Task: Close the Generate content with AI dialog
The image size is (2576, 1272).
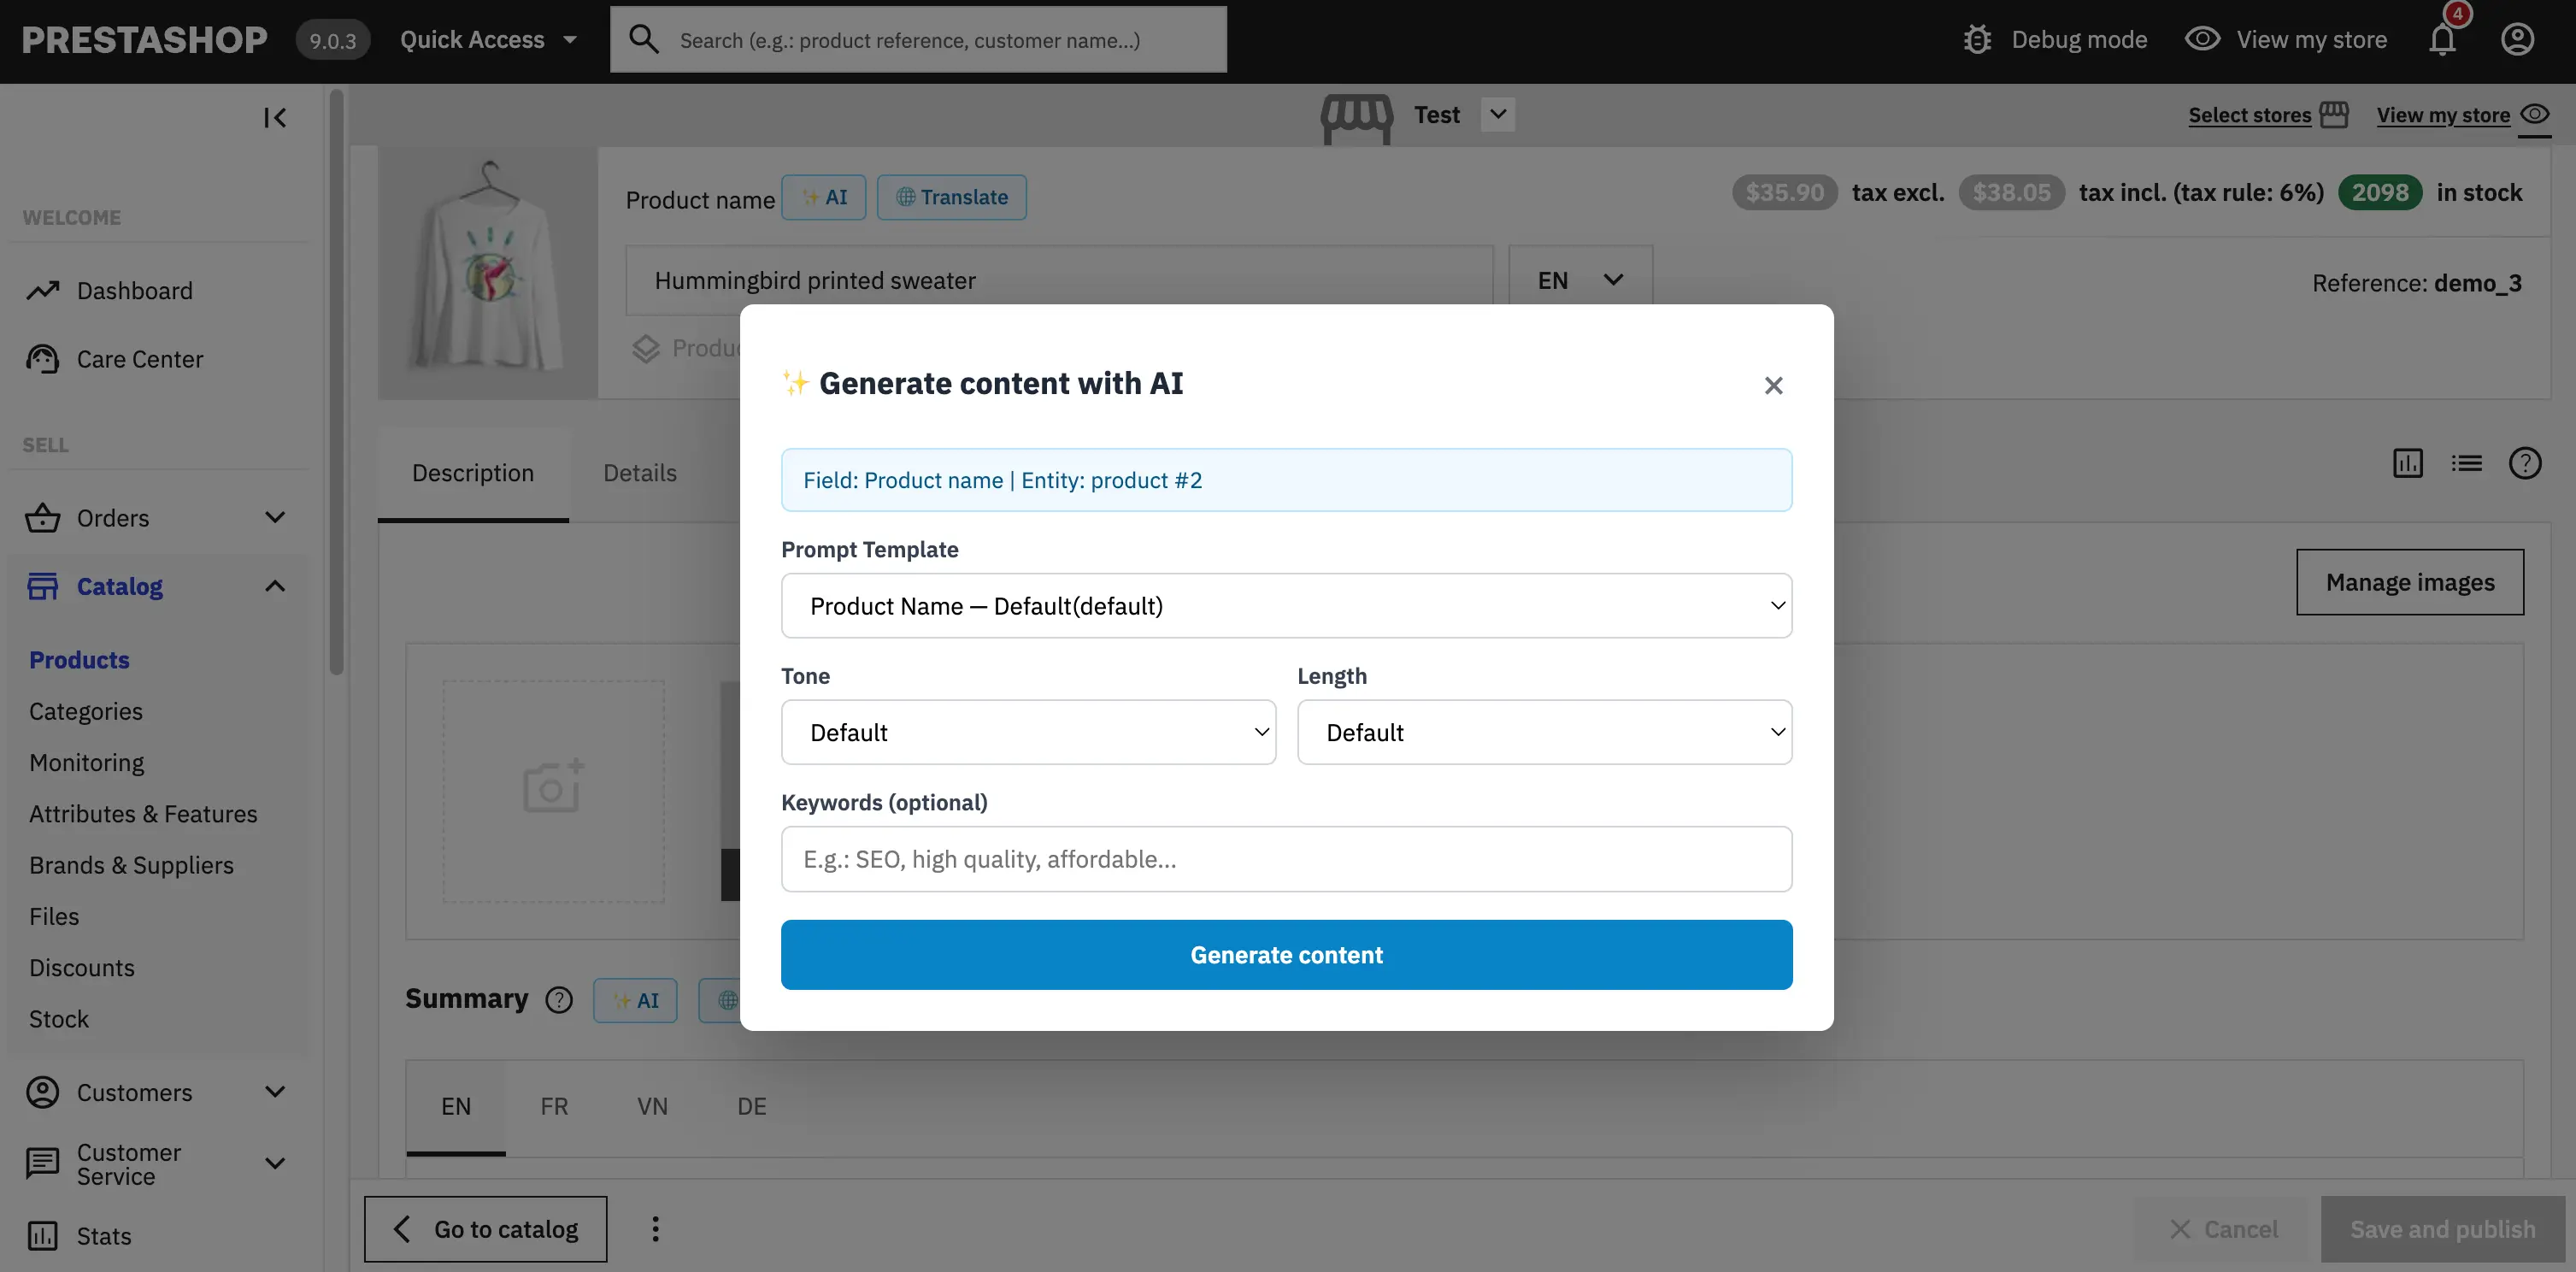Action: coord(1773,385)
